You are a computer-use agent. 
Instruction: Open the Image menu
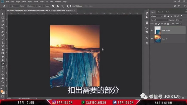18,2
